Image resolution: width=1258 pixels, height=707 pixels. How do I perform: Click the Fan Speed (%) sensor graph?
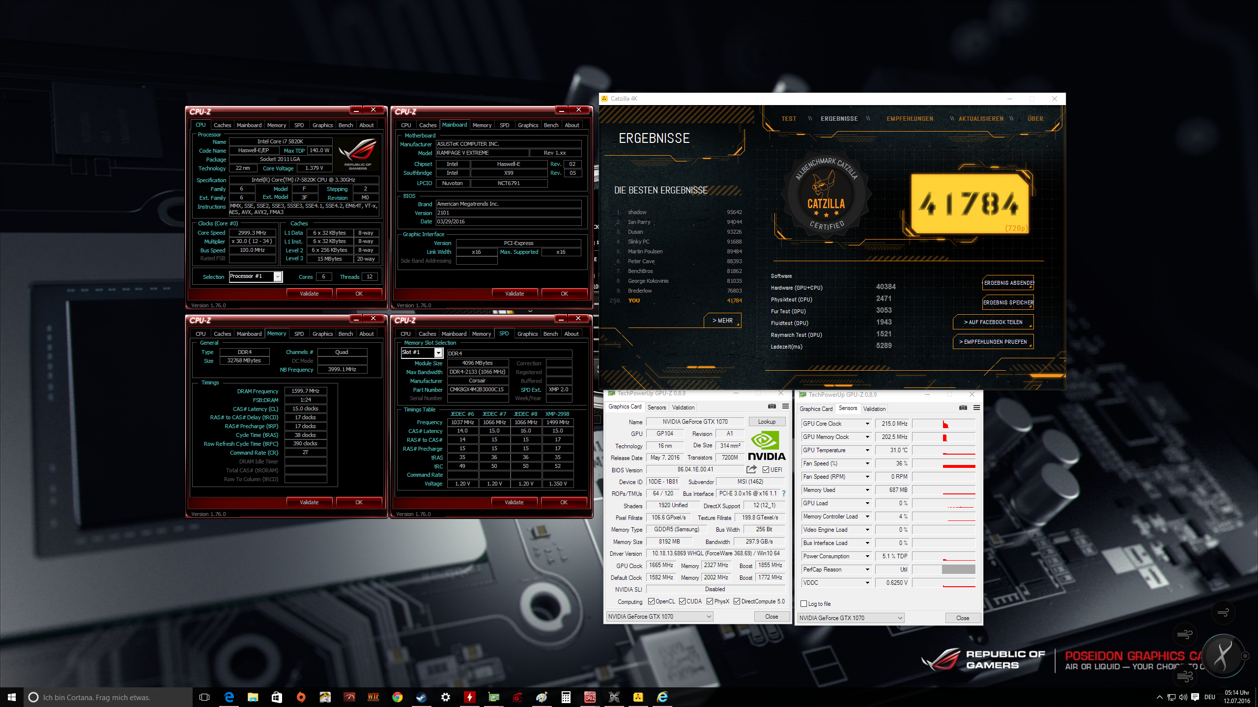(943, 463)
